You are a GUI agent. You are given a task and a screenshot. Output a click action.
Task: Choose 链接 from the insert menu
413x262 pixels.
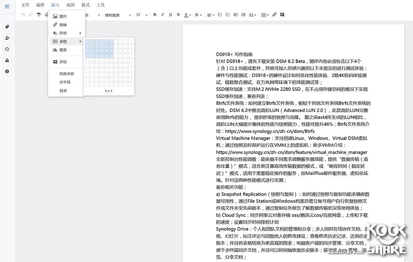67,25
